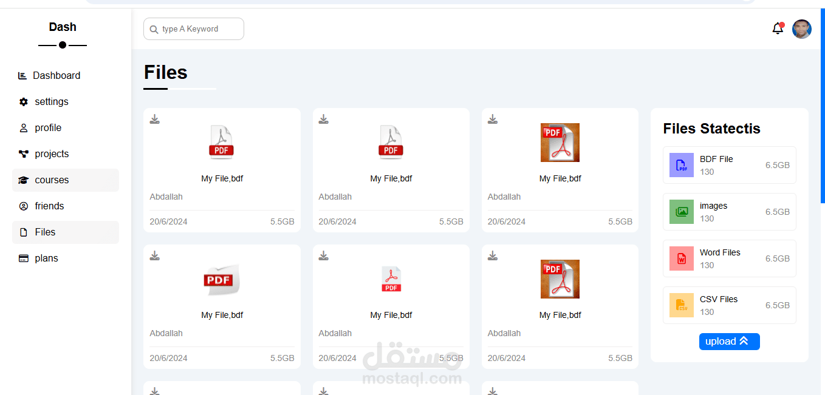Click "My File,bdf" name in second-row middle card
The height and width of the screenshot is (395, 825).
point(391,315)
